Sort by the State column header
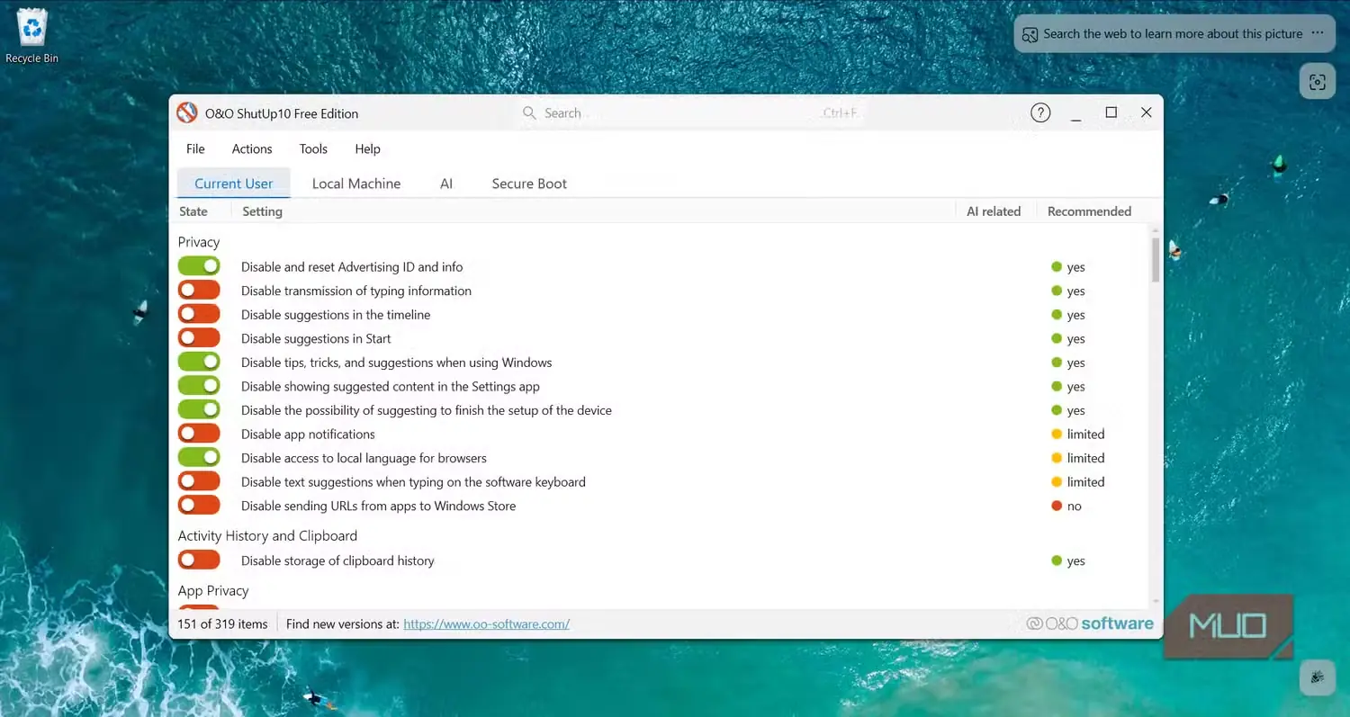Image resolution: width=1350 pixels, height=717 pixels. coord(193,211)
